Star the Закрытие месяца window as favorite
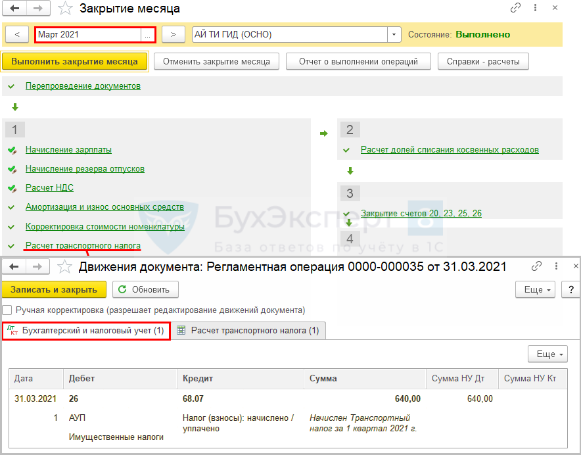The width and height of the screenshot is (581, 455). pos(66,9)
